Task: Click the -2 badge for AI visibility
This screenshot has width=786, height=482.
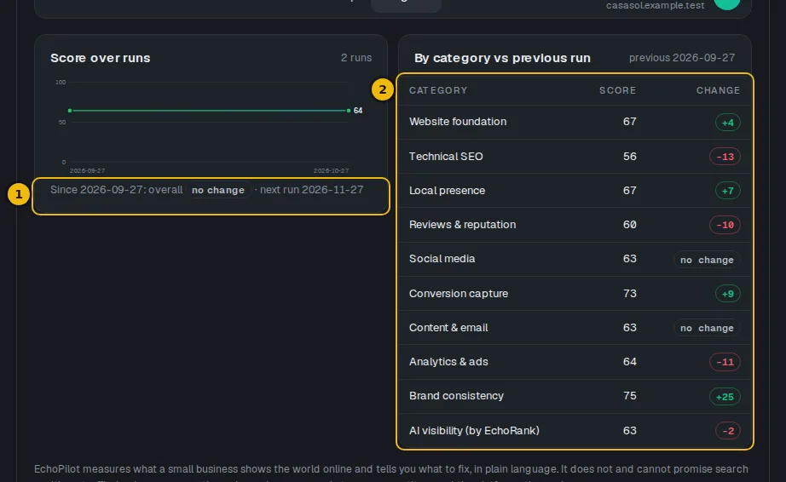Action: click(x=728, y=431)
